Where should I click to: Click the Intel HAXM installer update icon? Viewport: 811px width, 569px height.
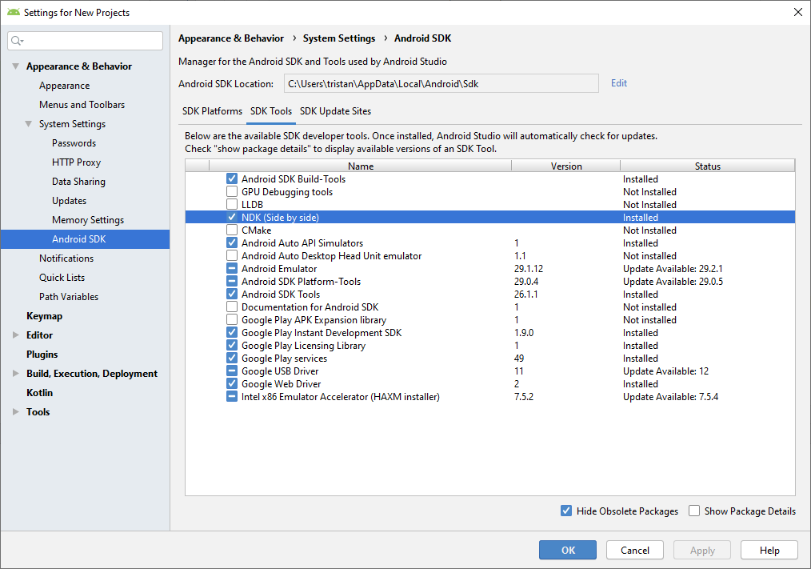point(232,397)
